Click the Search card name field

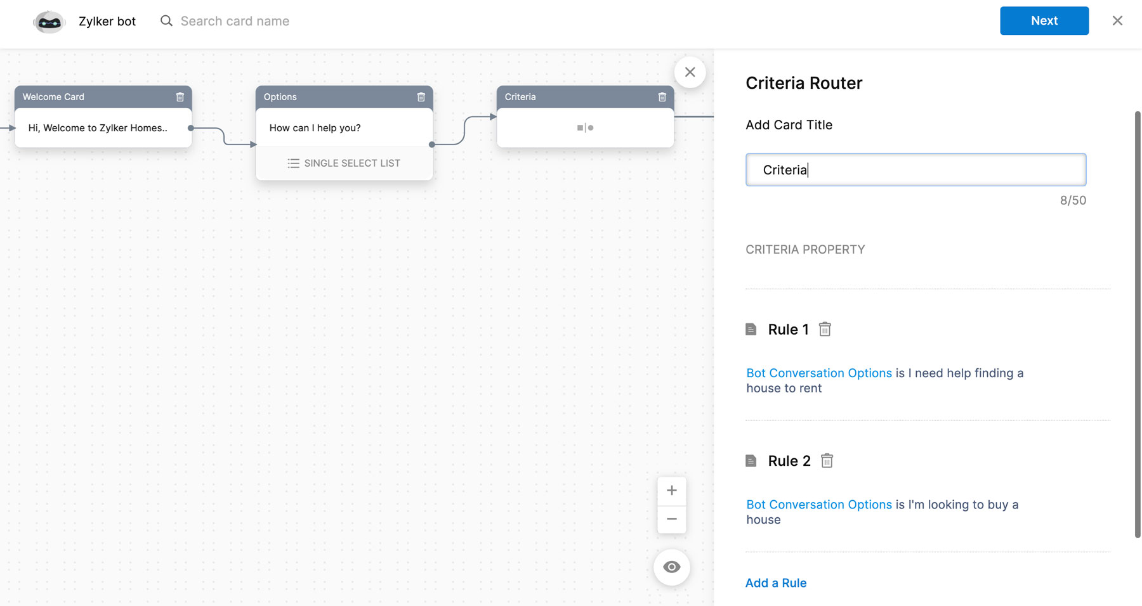pyautogui.click(x=235, y=21)
